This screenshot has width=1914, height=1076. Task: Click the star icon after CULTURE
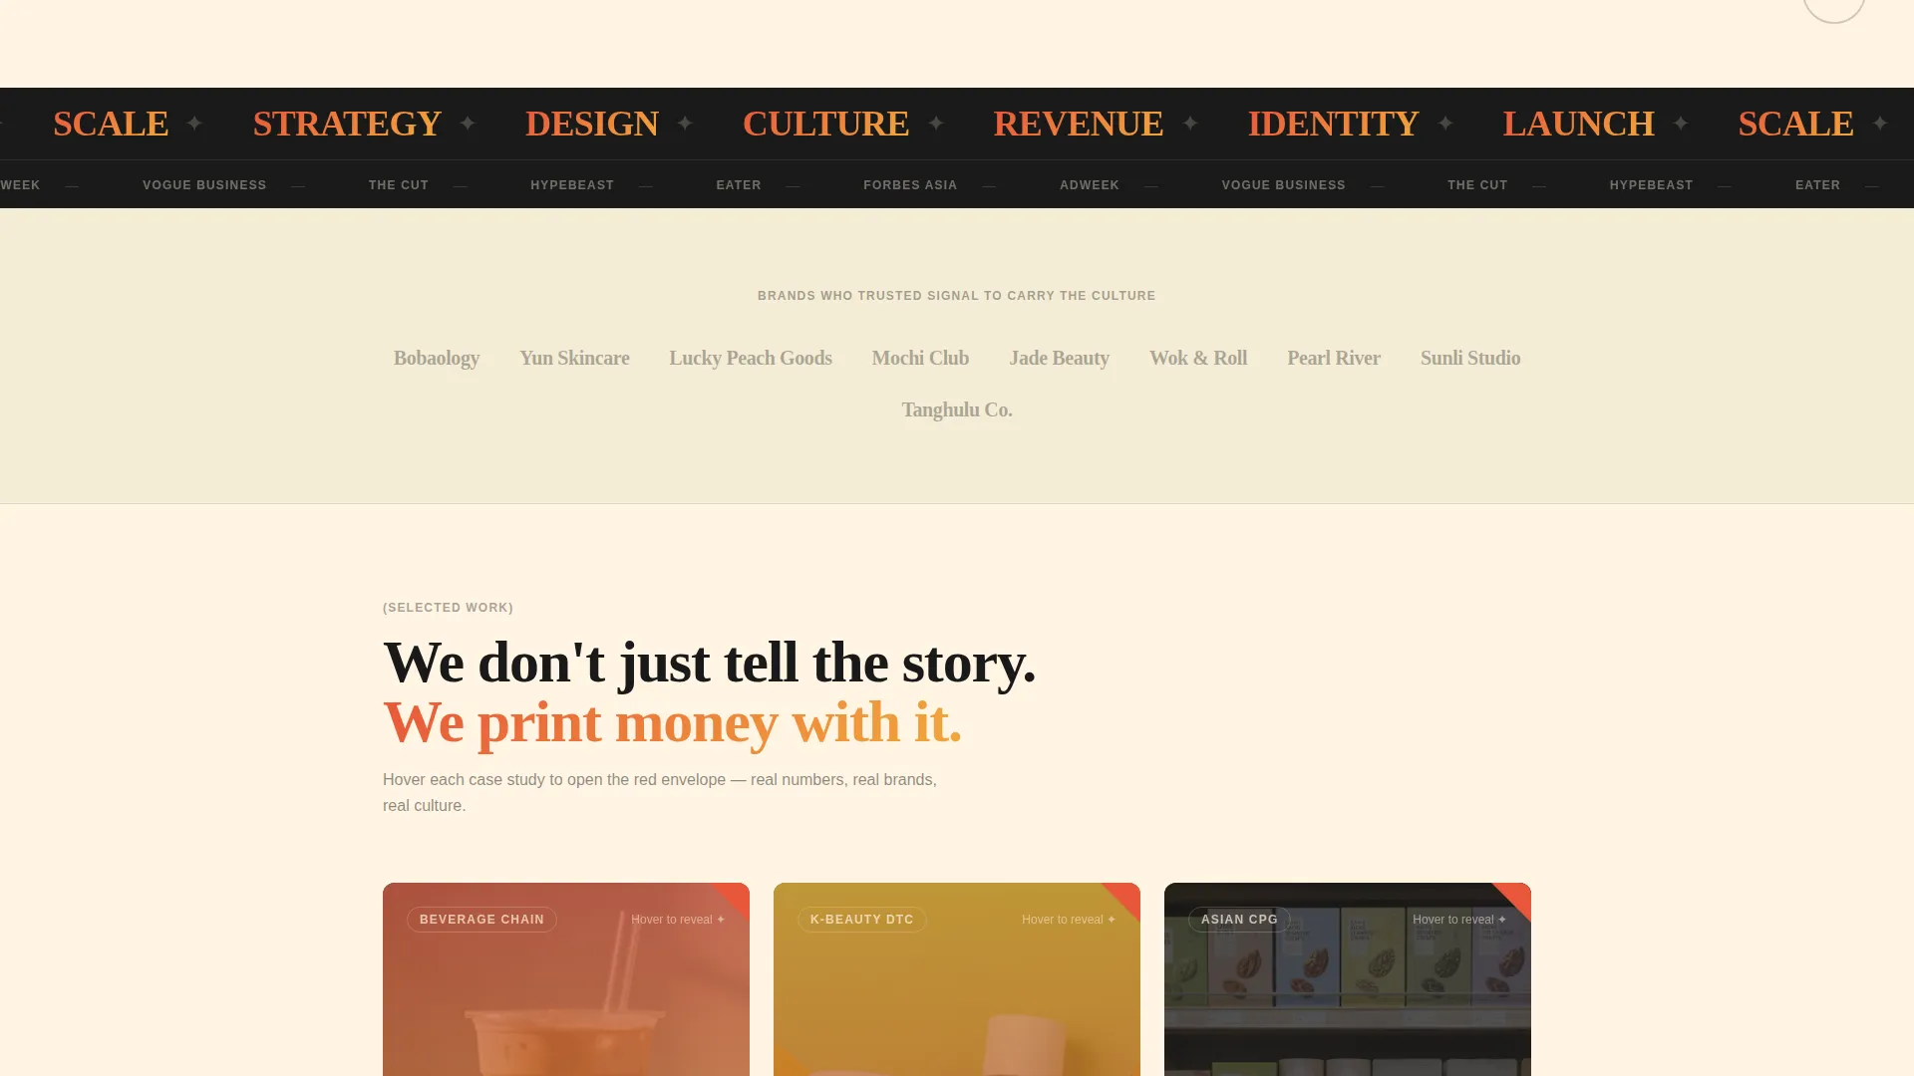click(x=936, y=123)
